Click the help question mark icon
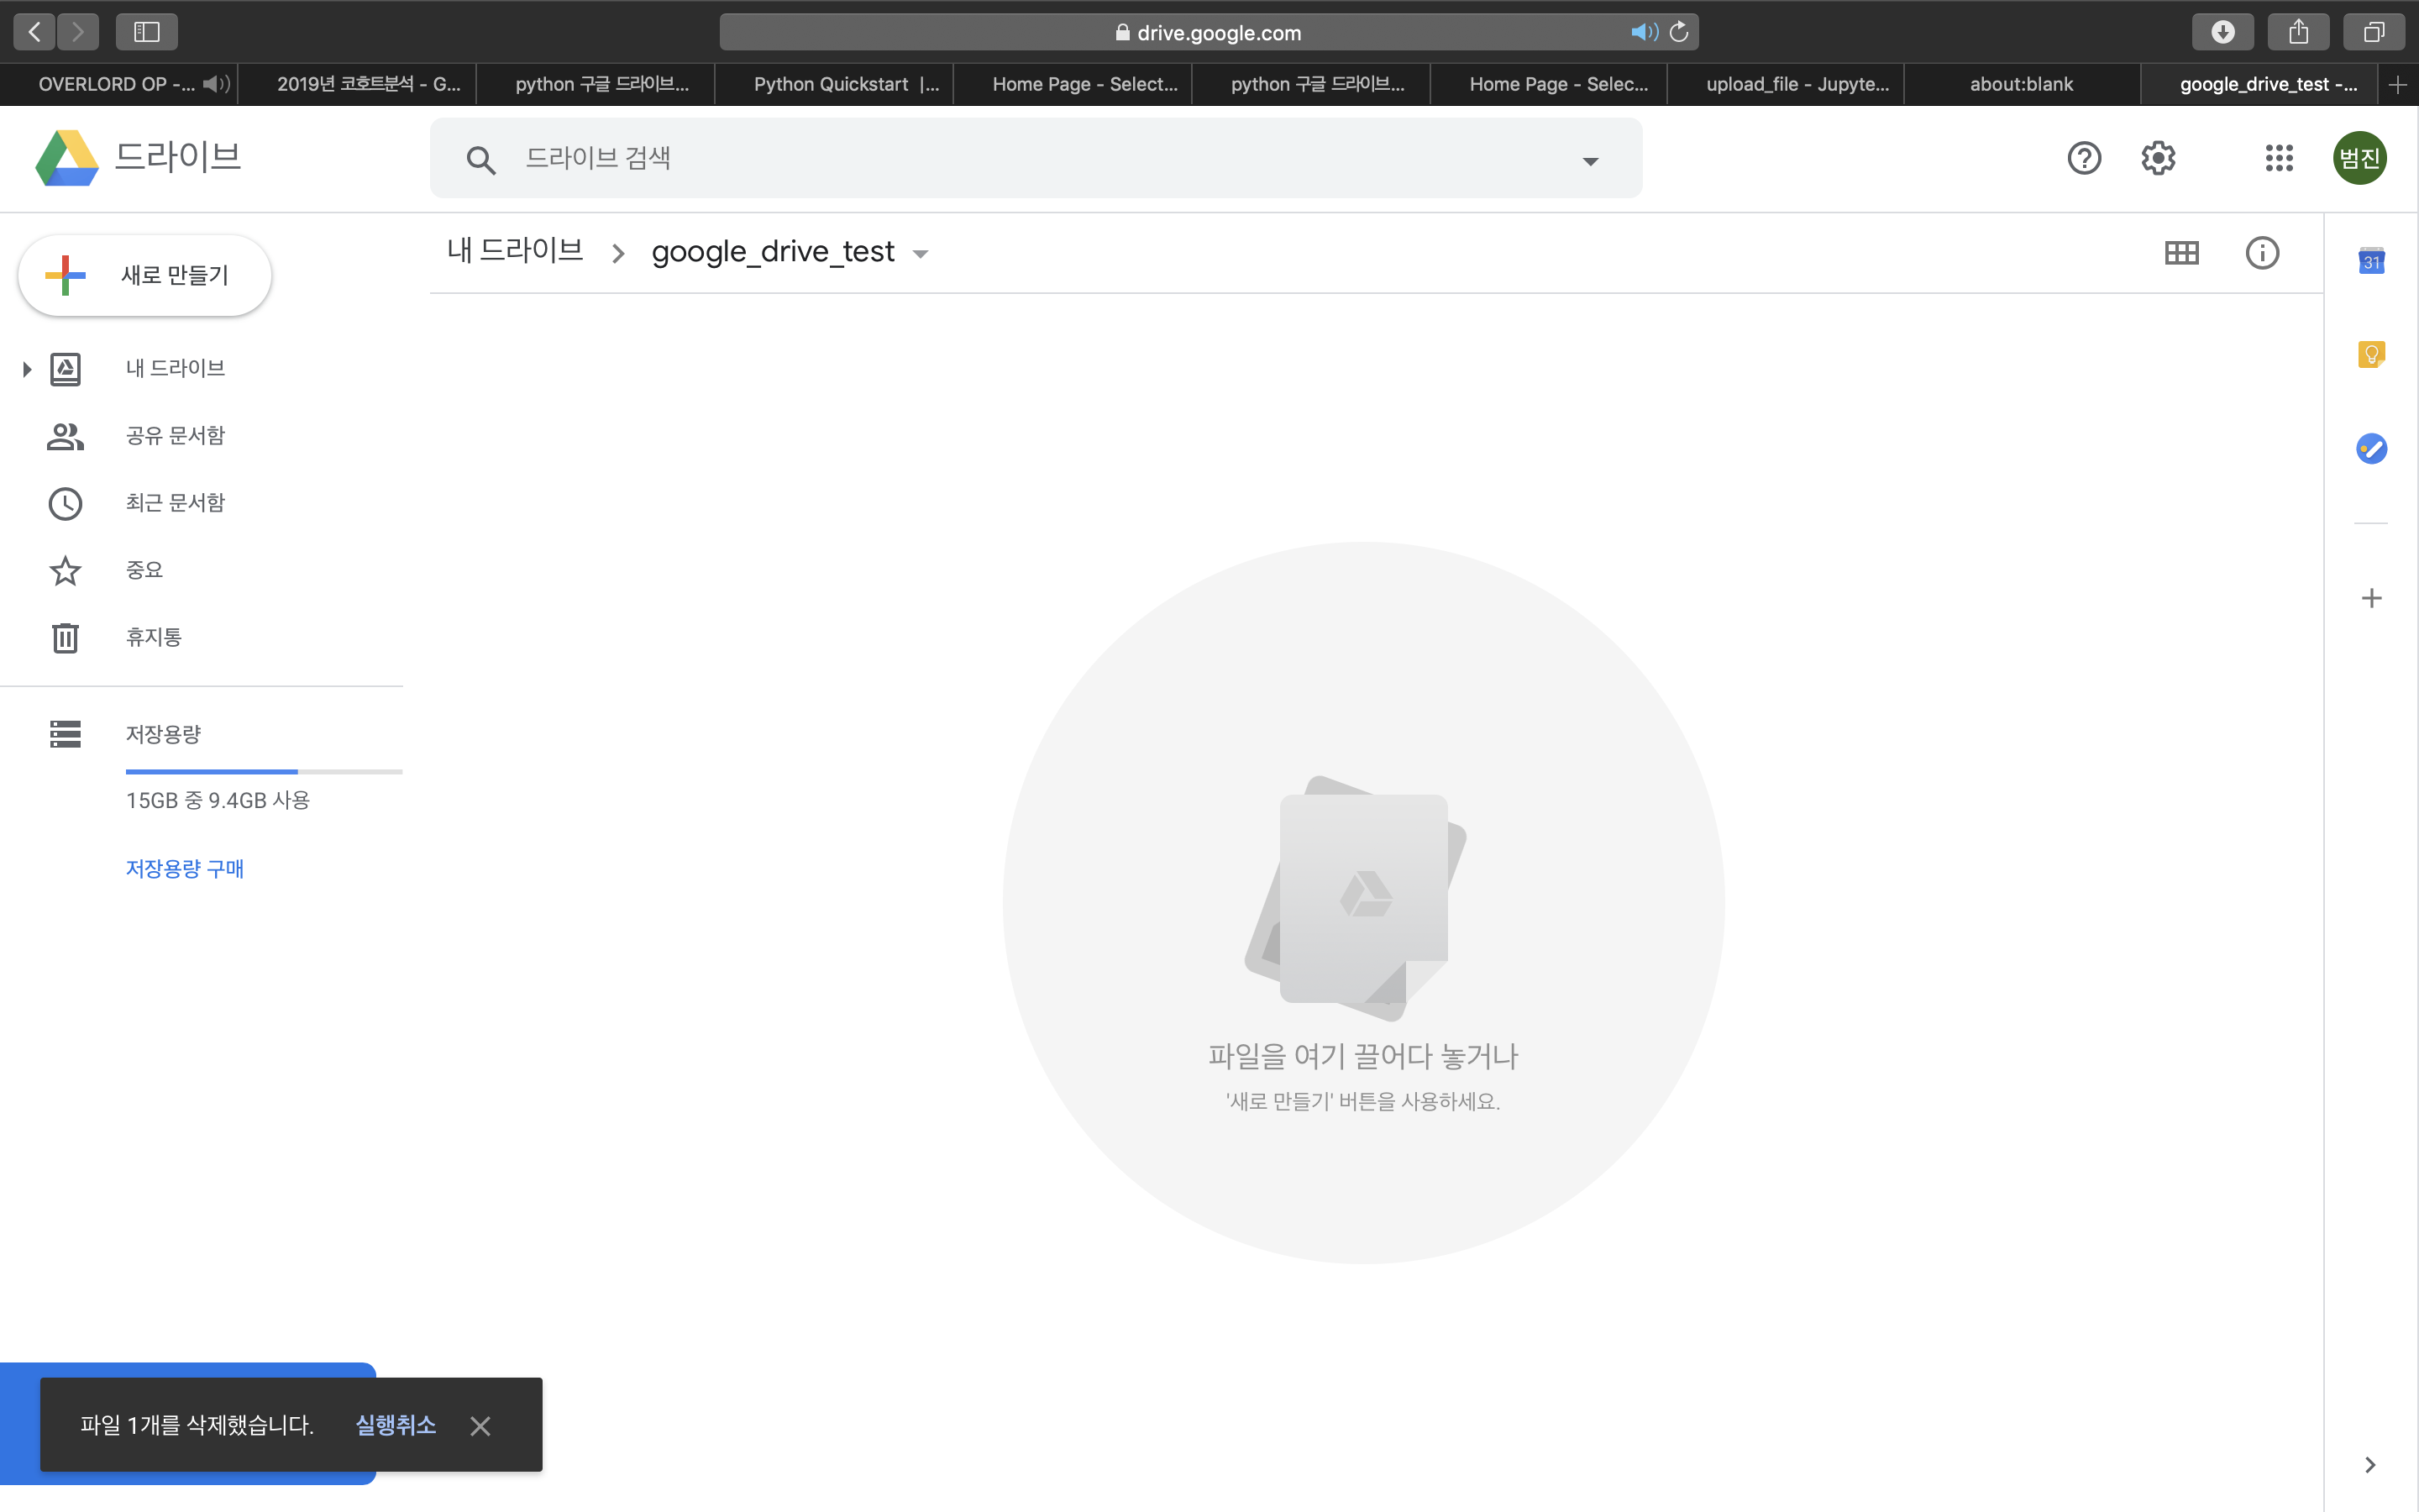This screenshot has width=2419, height=1512. (2084, 158)
